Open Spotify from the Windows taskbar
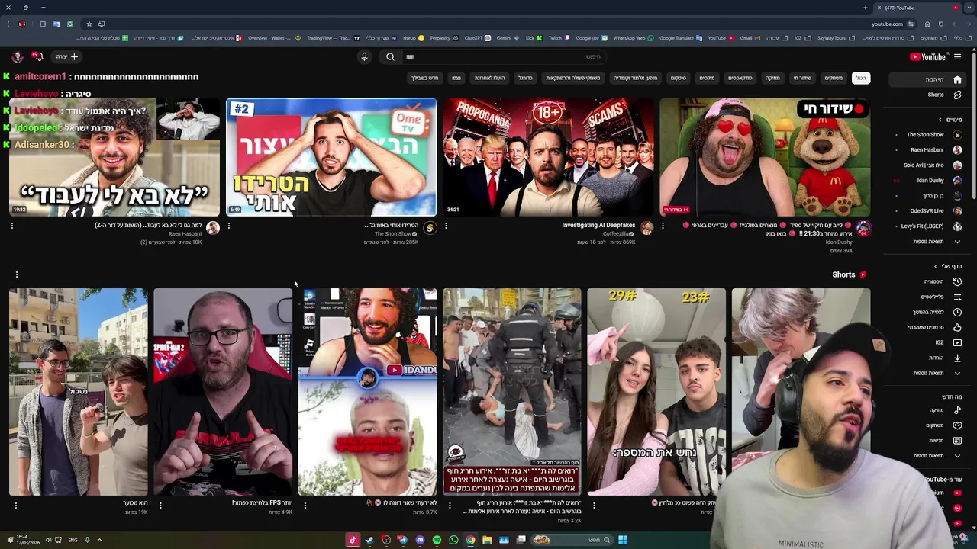This screenshot has width=977, height=549. pos(437,540)
